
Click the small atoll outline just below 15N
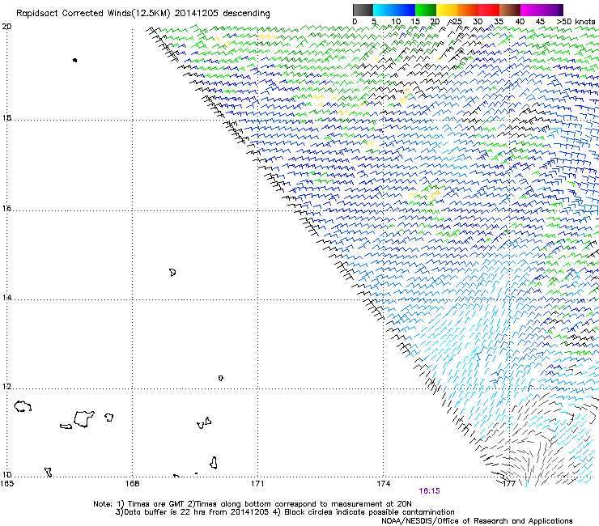(x=172, y=273)
